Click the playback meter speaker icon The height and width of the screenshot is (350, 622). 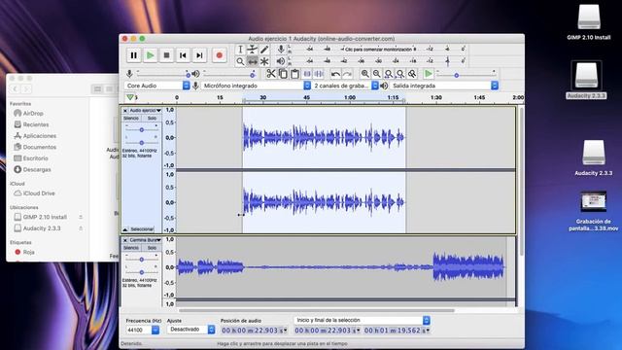point(281,61)
